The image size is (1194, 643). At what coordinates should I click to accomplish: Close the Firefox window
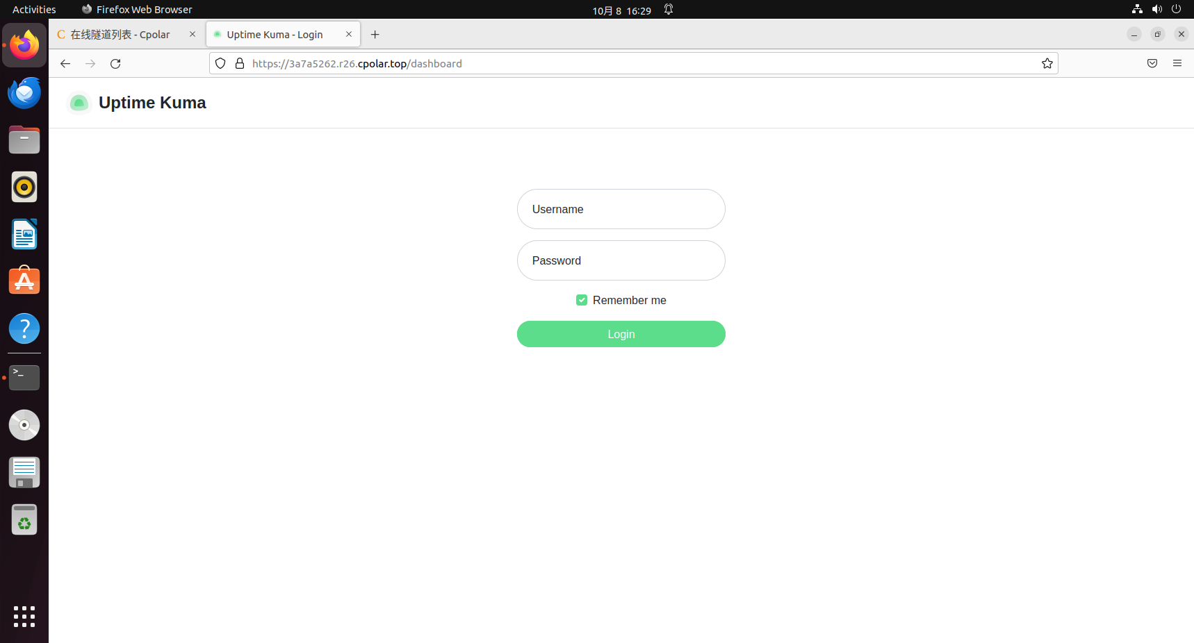(x=1181, y=34)
